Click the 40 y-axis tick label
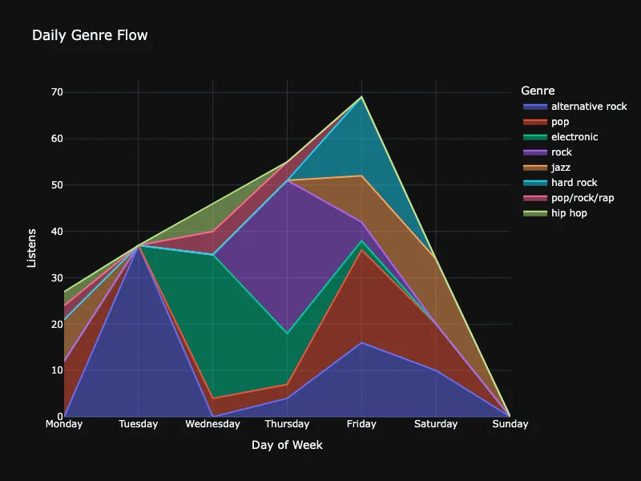 click(x=58, y=232)
